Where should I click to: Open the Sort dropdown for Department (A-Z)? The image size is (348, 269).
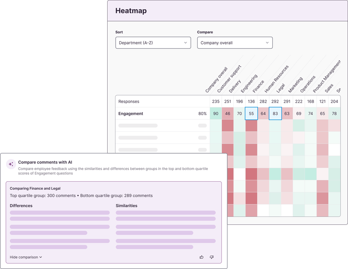coord(153,43)
